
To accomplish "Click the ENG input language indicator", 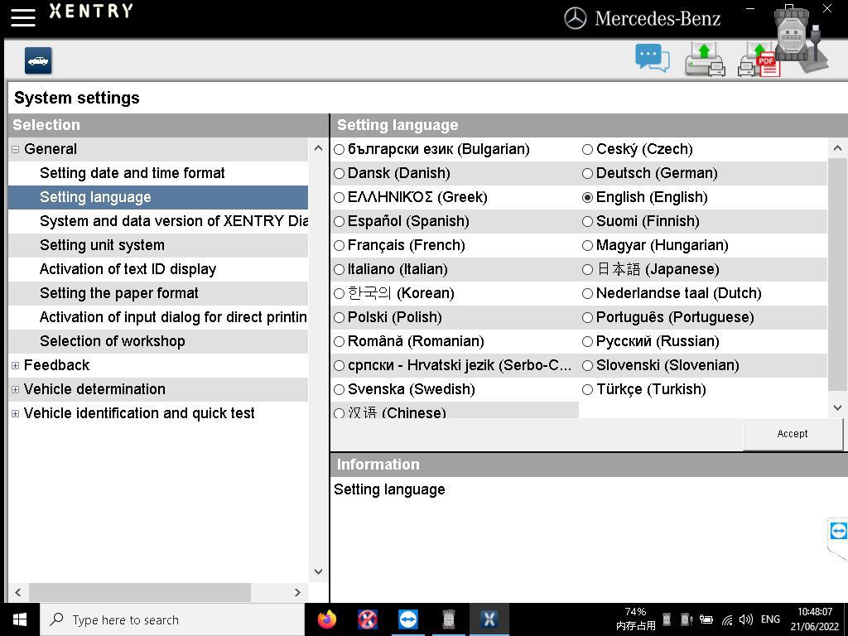I will tap(770, 619).
